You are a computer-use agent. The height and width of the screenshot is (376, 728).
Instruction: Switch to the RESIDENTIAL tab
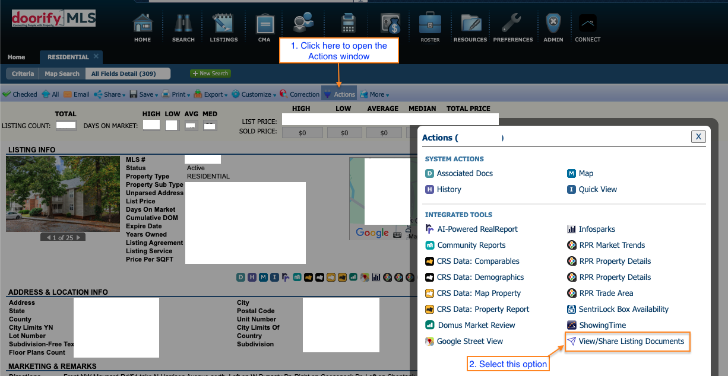[x=68, y=58]
